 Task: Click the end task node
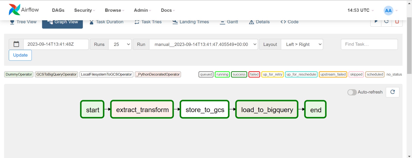[x=315, y=109]
